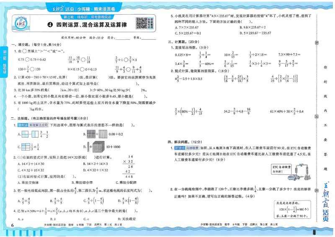Click the circle between 11/18×10/9 and 11/18
Image resolution: width=335 pixels, height=237 pixels.
tap(83, 59)
